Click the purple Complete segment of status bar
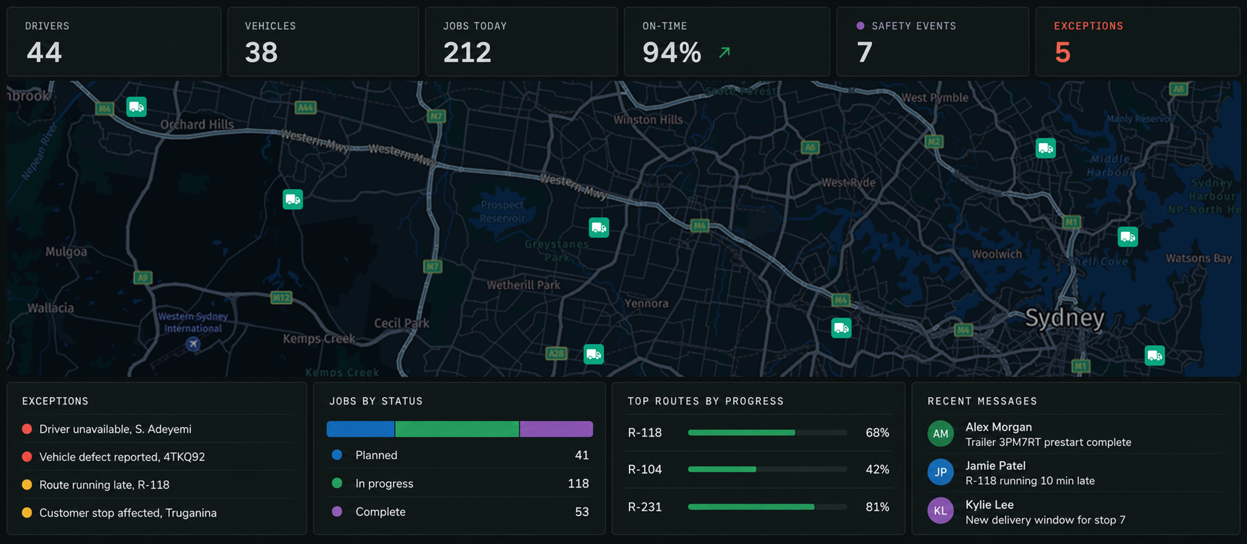Viewport: 1247px width, 544px height. [556, 429]
